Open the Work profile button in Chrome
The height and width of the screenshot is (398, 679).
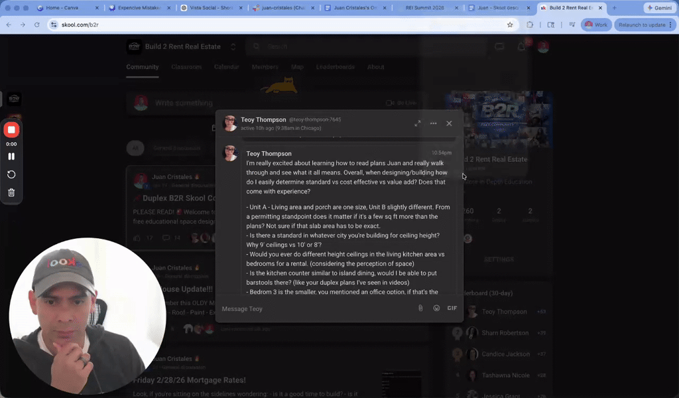[x=596, y=25]
